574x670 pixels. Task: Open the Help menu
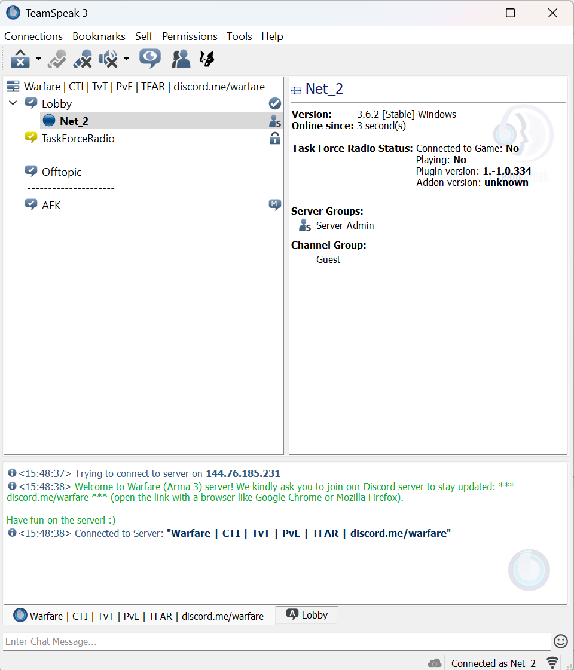click(x=272, y=36)
